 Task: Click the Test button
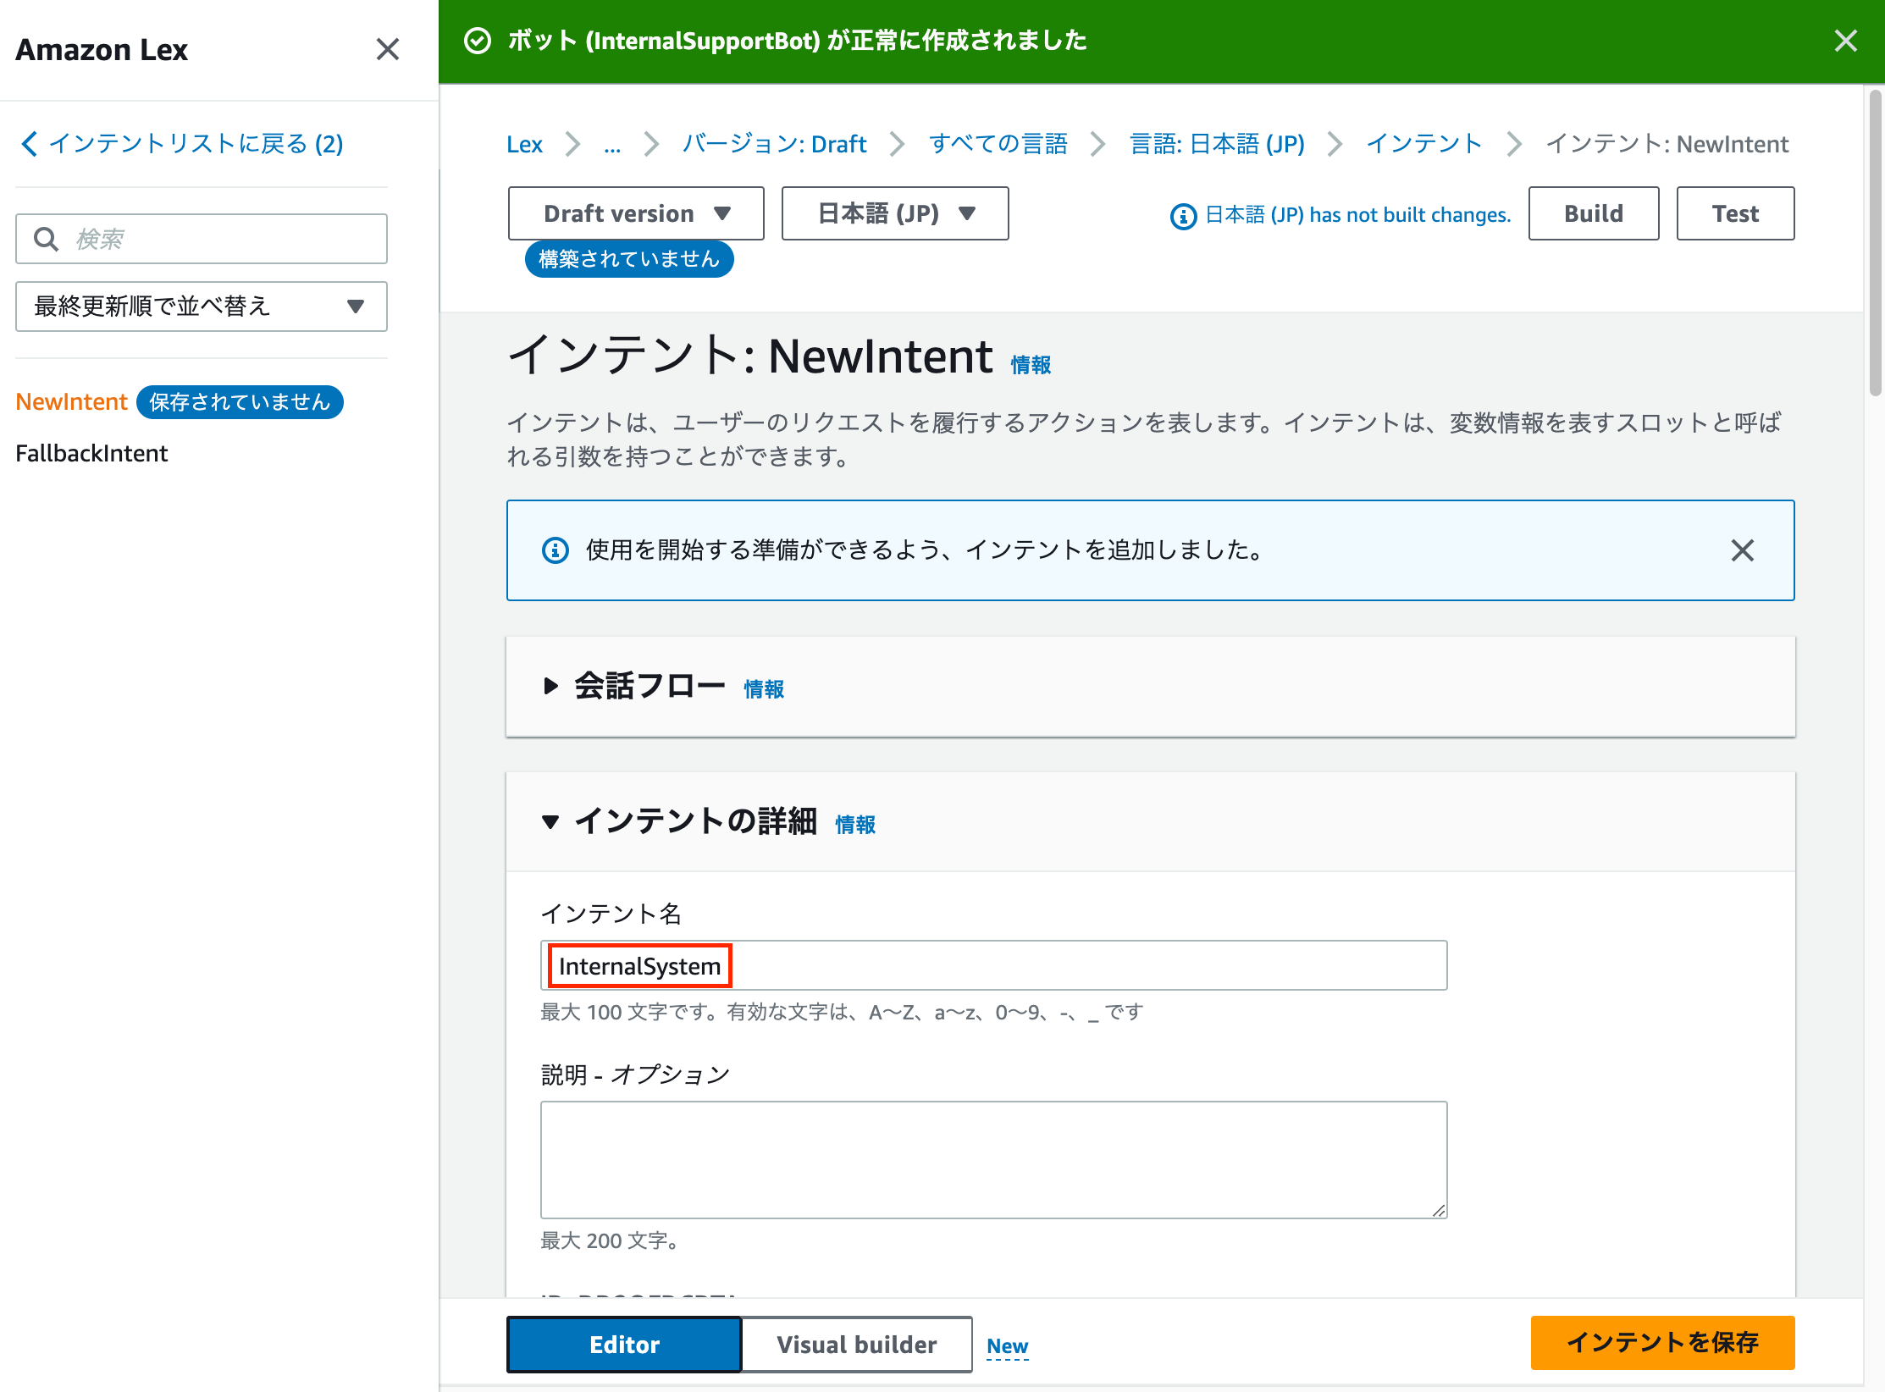coord(1735,213)
